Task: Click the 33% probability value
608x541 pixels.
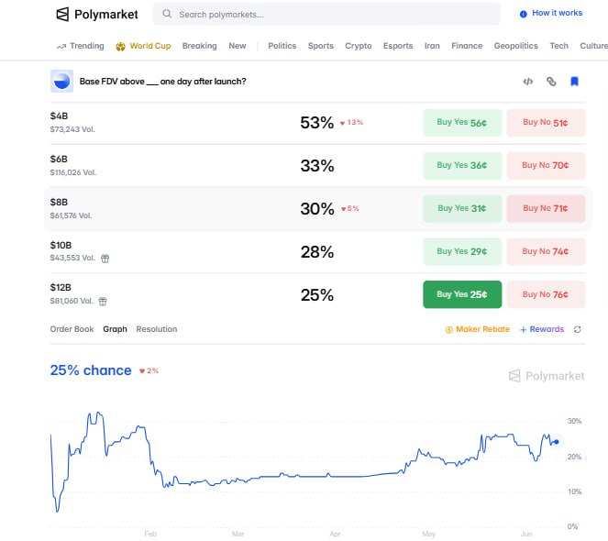Action: tap(316, 166)
